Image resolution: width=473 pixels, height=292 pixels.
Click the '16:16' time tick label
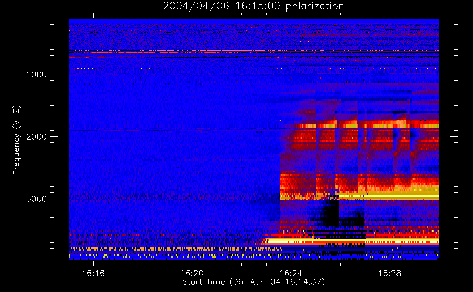pyautogui.click(x=93, y=273)
